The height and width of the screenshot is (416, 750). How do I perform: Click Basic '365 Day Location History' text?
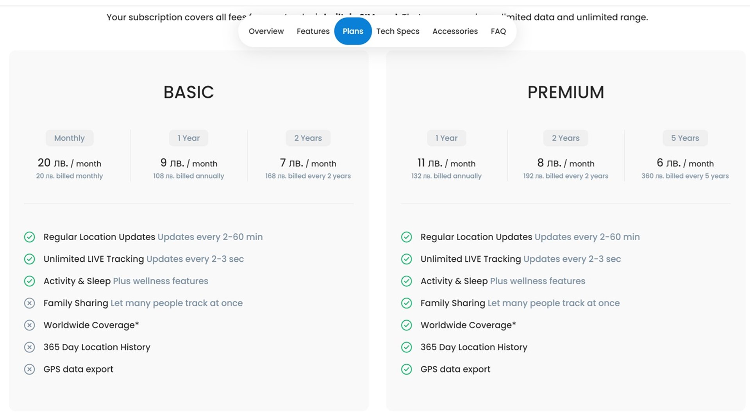(97, 347)
